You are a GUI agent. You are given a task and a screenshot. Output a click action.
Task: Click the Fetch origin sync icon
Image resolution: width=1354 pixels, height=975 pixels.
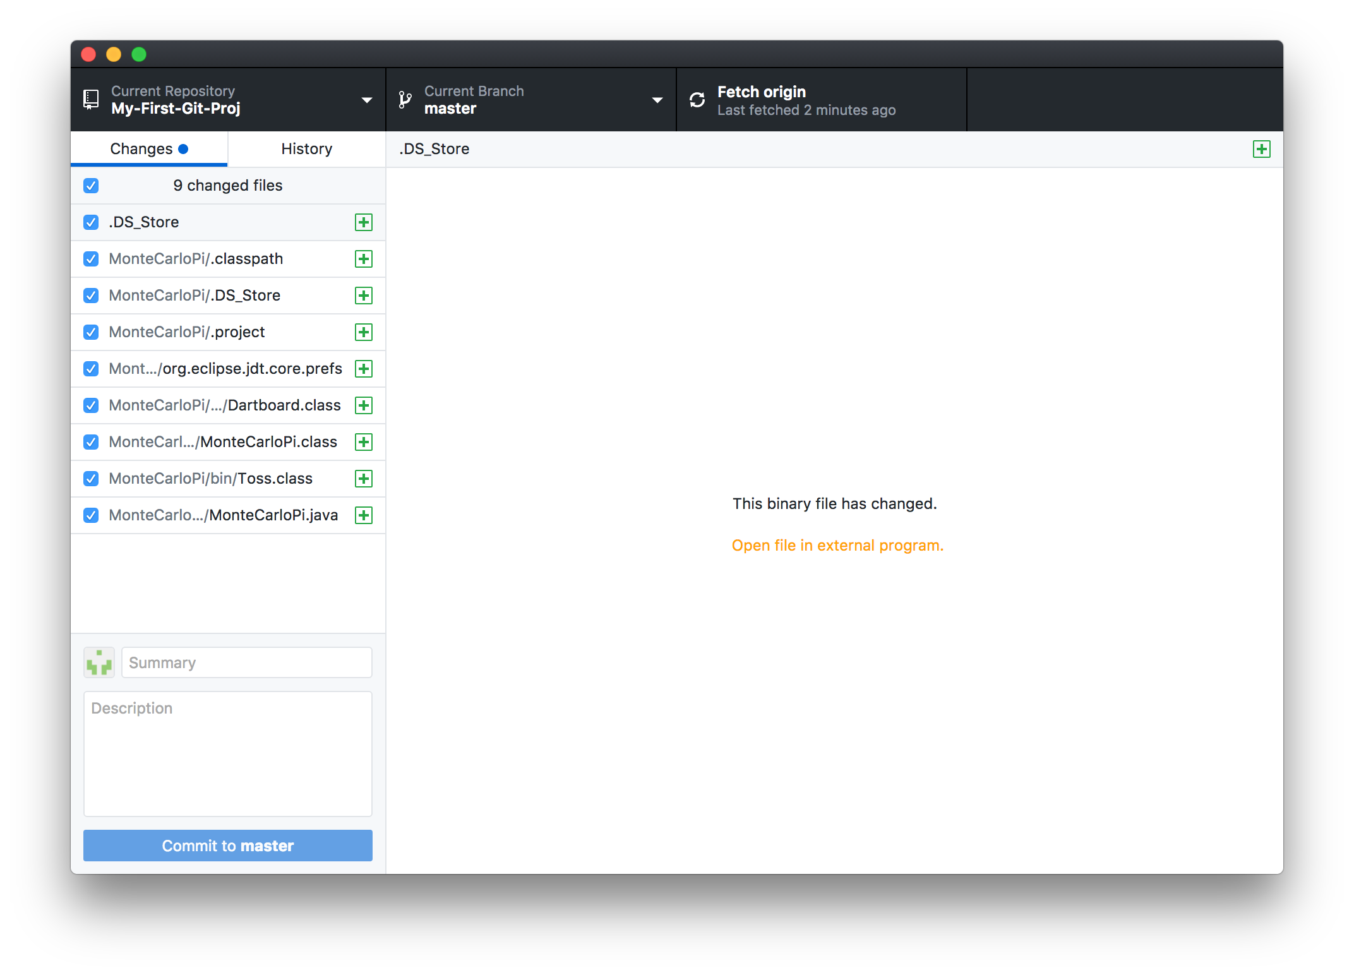tap(697, 100)
